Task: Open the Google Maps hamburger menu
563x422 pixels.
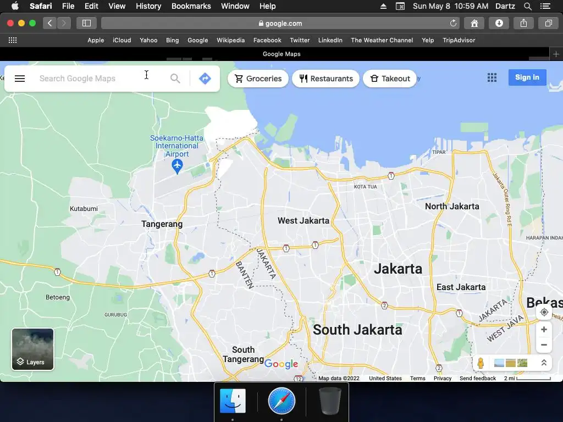Action: (x=20, y=79)
